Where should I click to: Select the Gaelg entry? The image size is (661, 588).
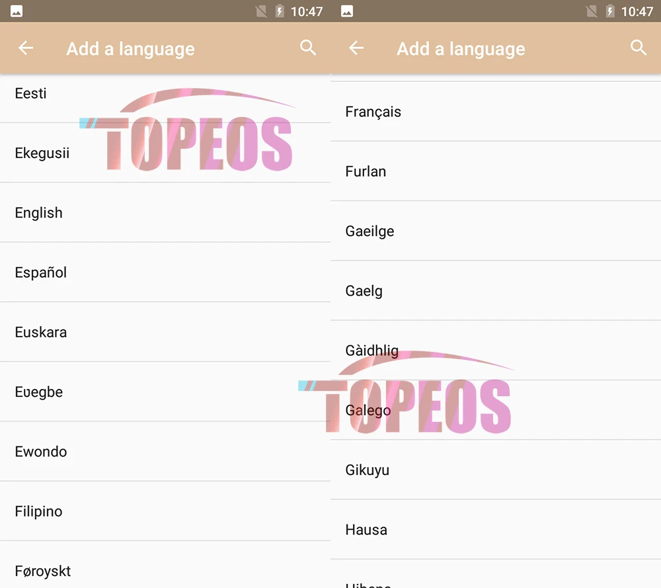pos(496,290)
